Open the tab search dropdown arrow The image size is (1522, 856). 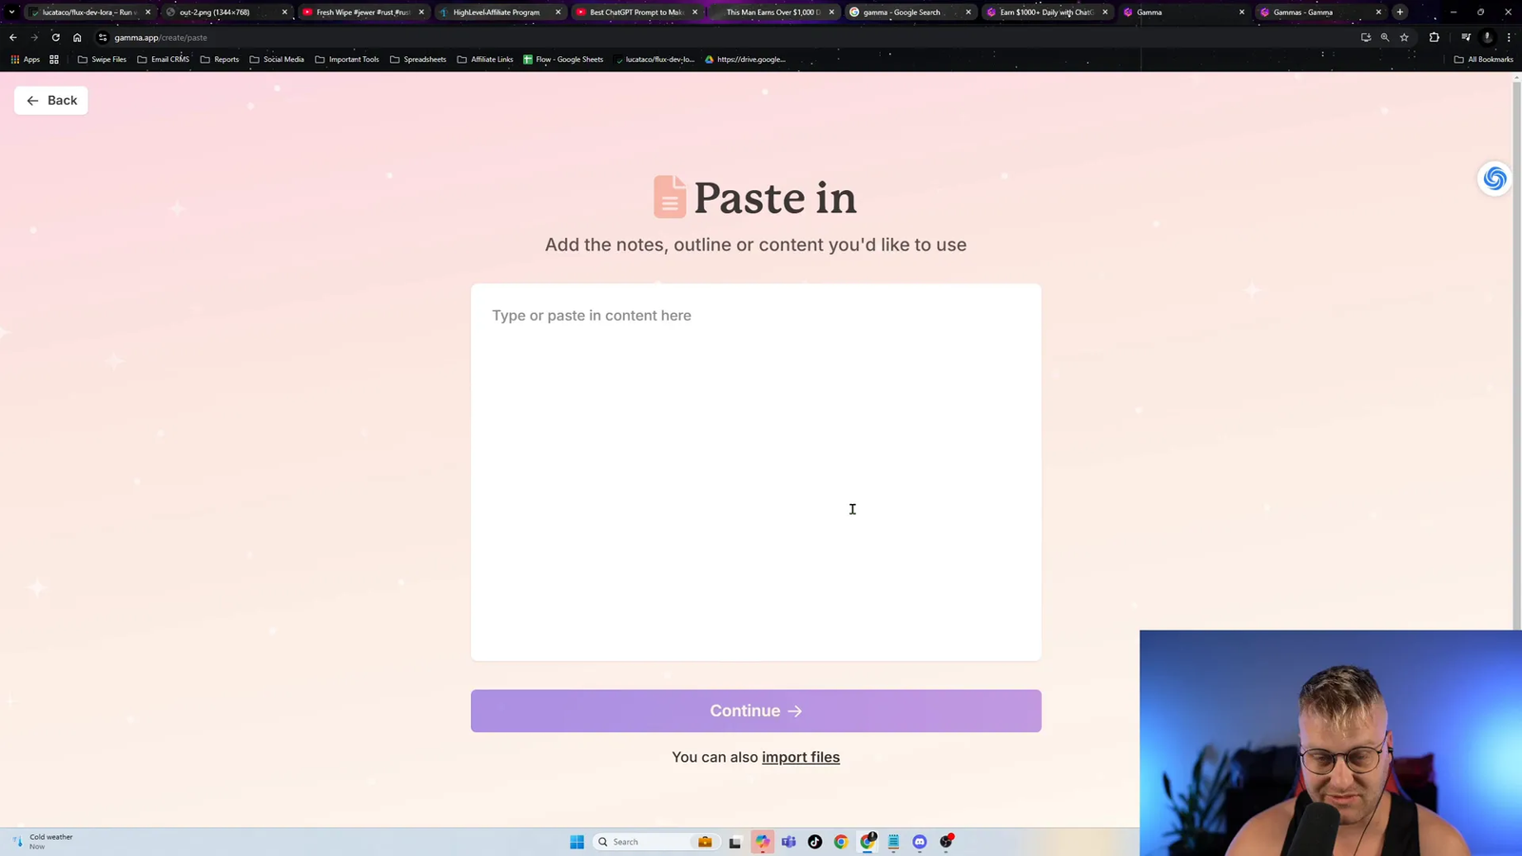(11, 12)
